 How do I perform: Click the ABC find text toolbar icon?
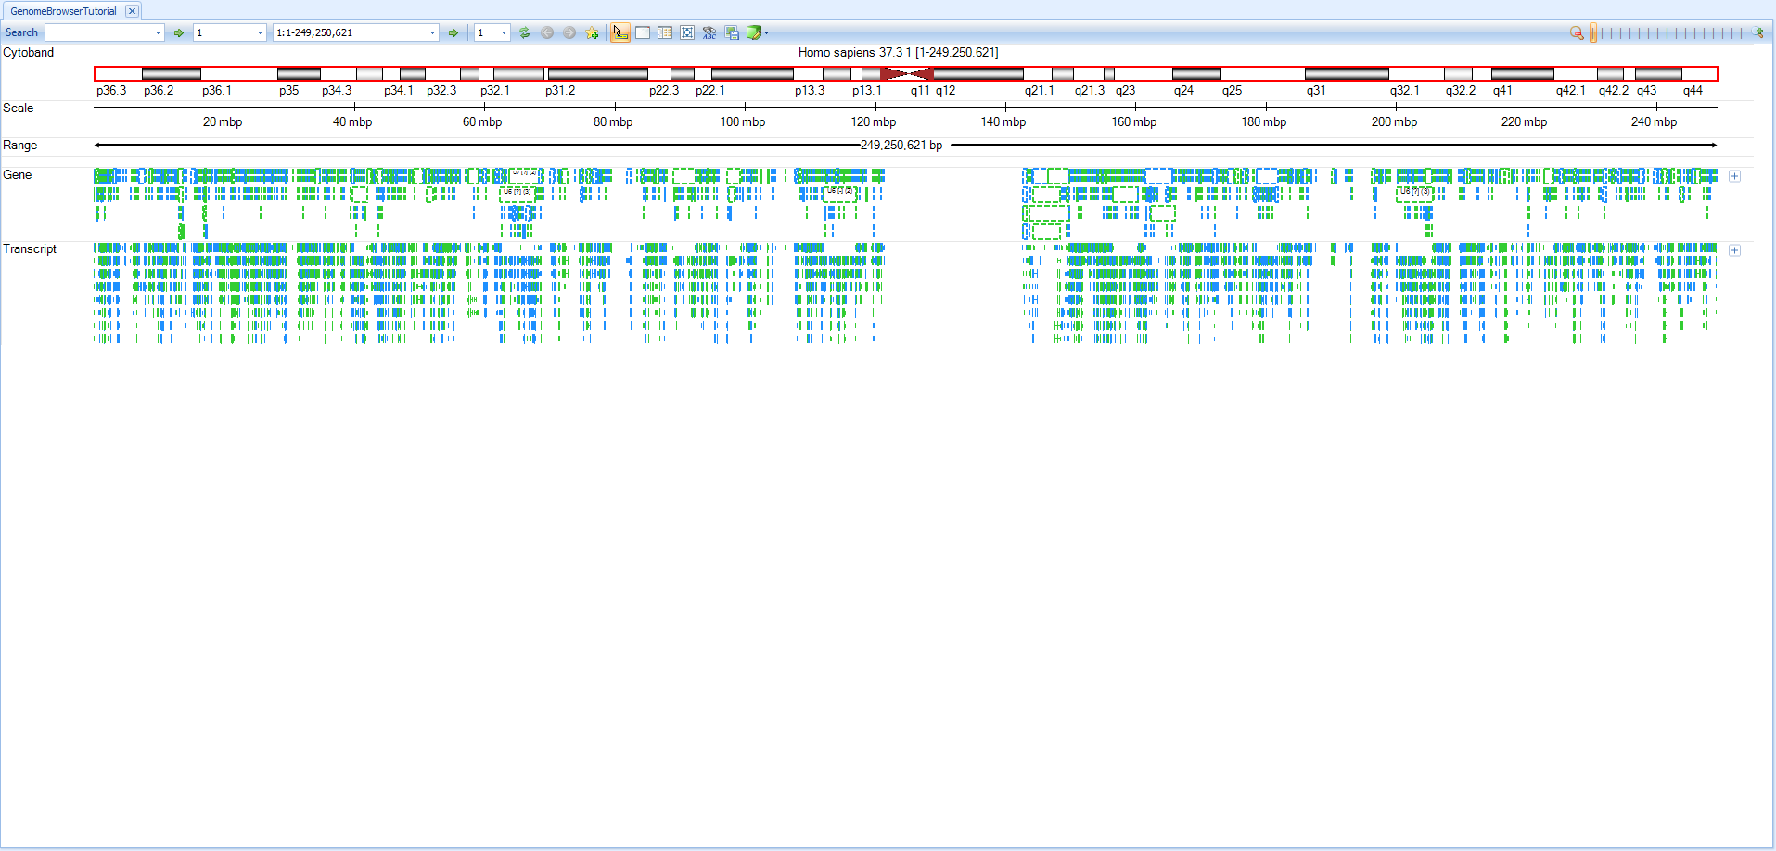click(x=709, y=32)
